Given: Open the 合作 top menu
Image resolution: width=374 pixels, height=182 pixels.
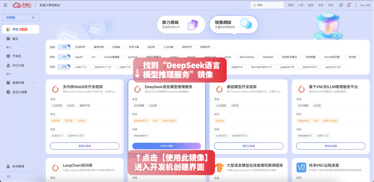Looking at the screenshot, I should (331, 5).
